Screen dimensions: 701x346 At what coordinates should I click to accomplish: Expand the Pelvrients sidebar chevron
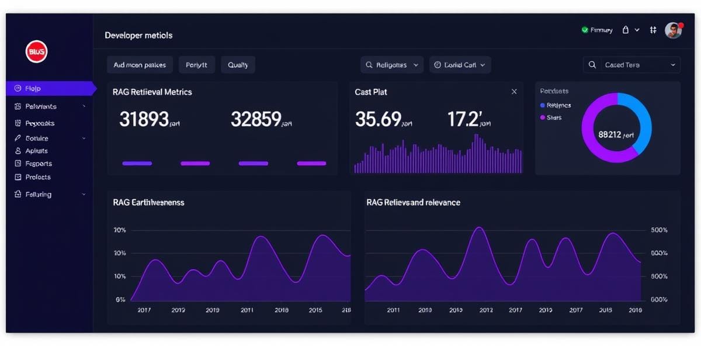point(84,106)
